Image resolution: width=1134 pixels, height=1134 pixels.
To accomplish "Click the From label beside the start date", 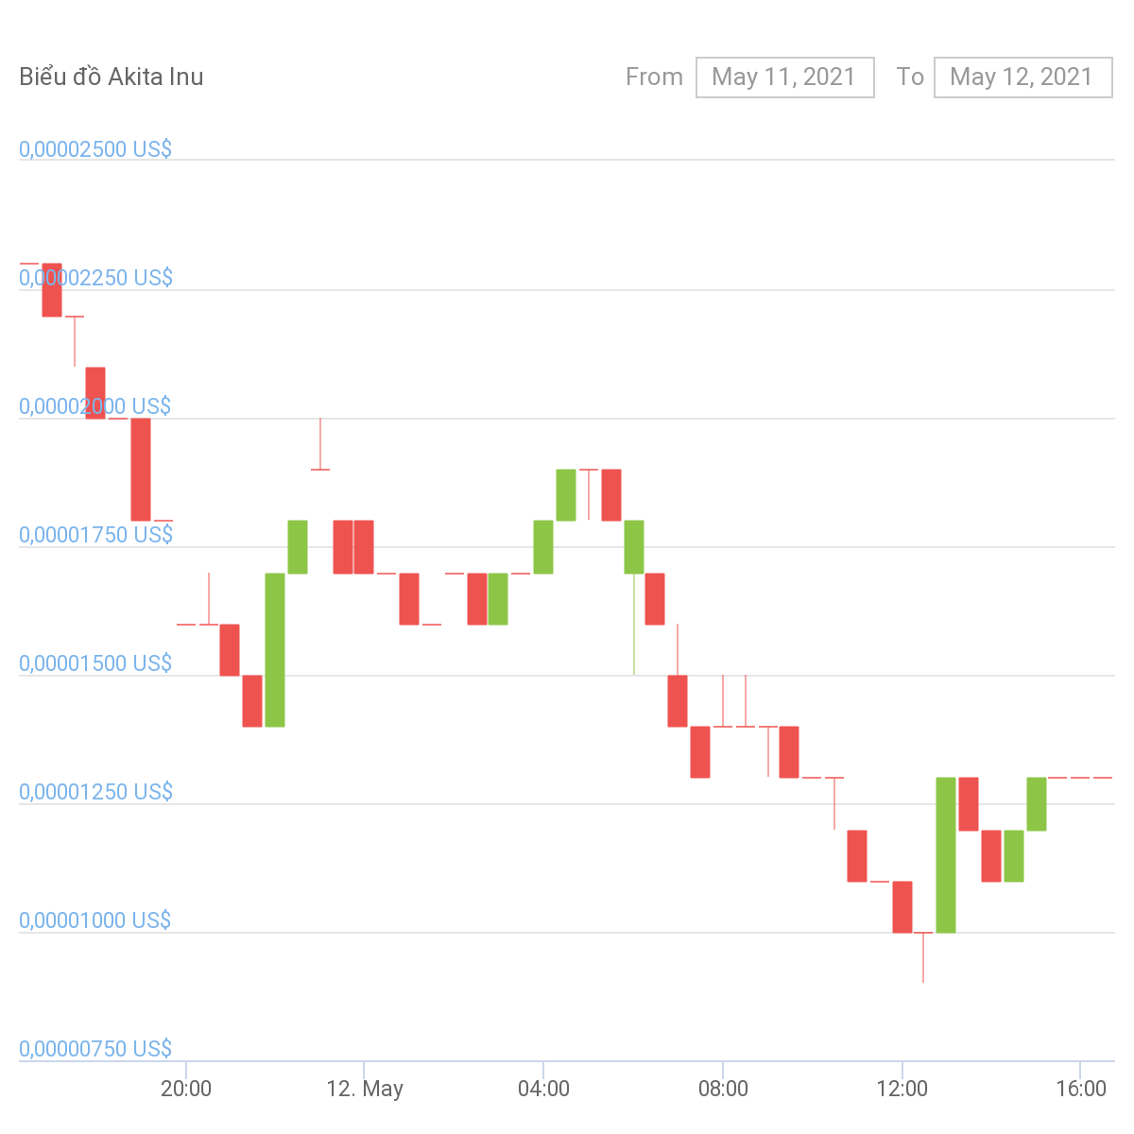I will (x=654, y=77).
